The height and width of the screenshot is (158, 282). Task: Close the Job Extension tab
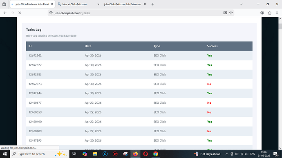145,4
